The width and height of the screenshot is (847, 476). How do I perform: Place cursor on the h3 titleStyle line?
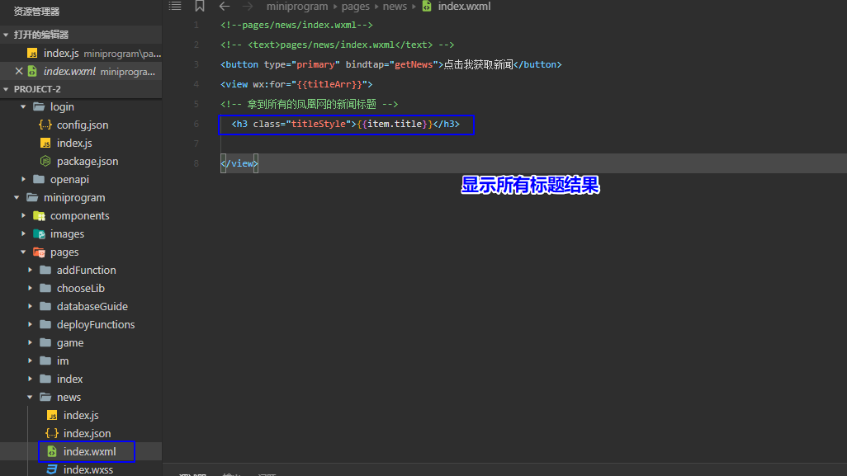(346, 124)
